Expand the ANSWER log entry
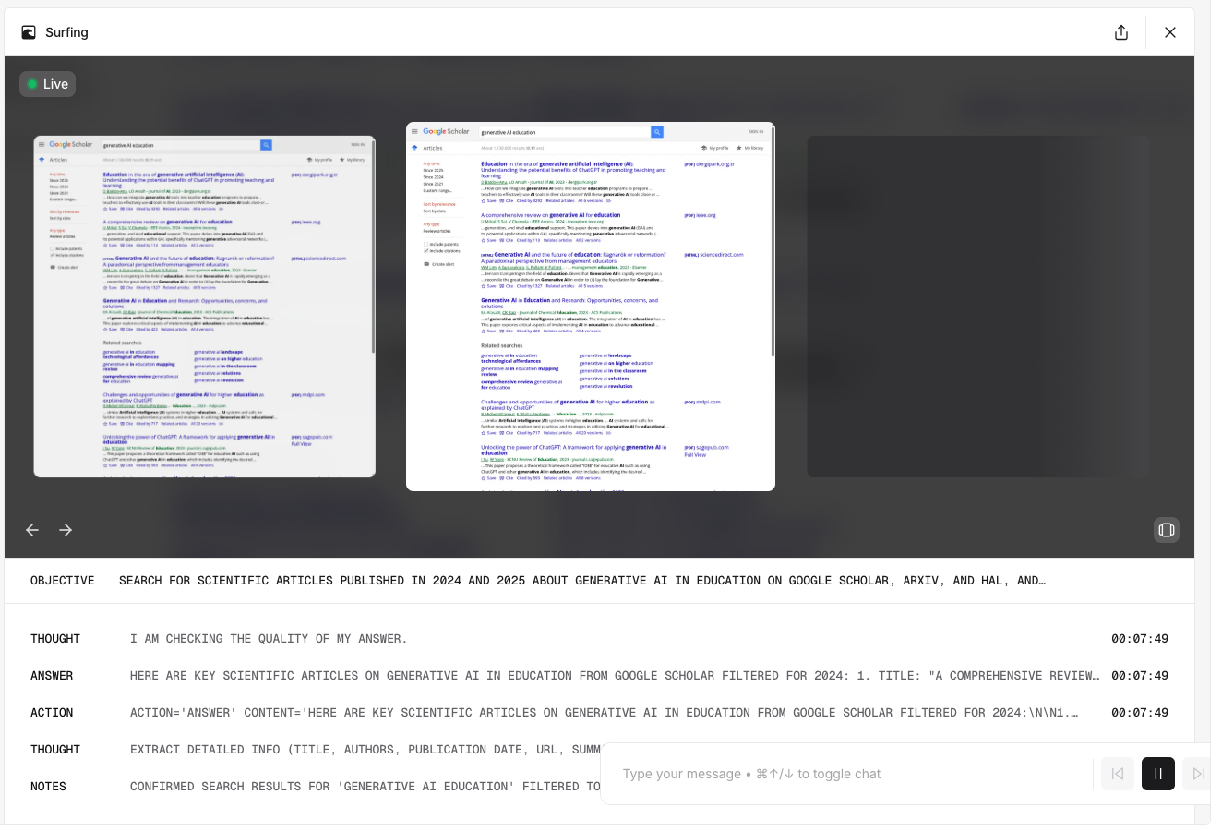Screen dimensions: 1222x831 tap(614, 676)
